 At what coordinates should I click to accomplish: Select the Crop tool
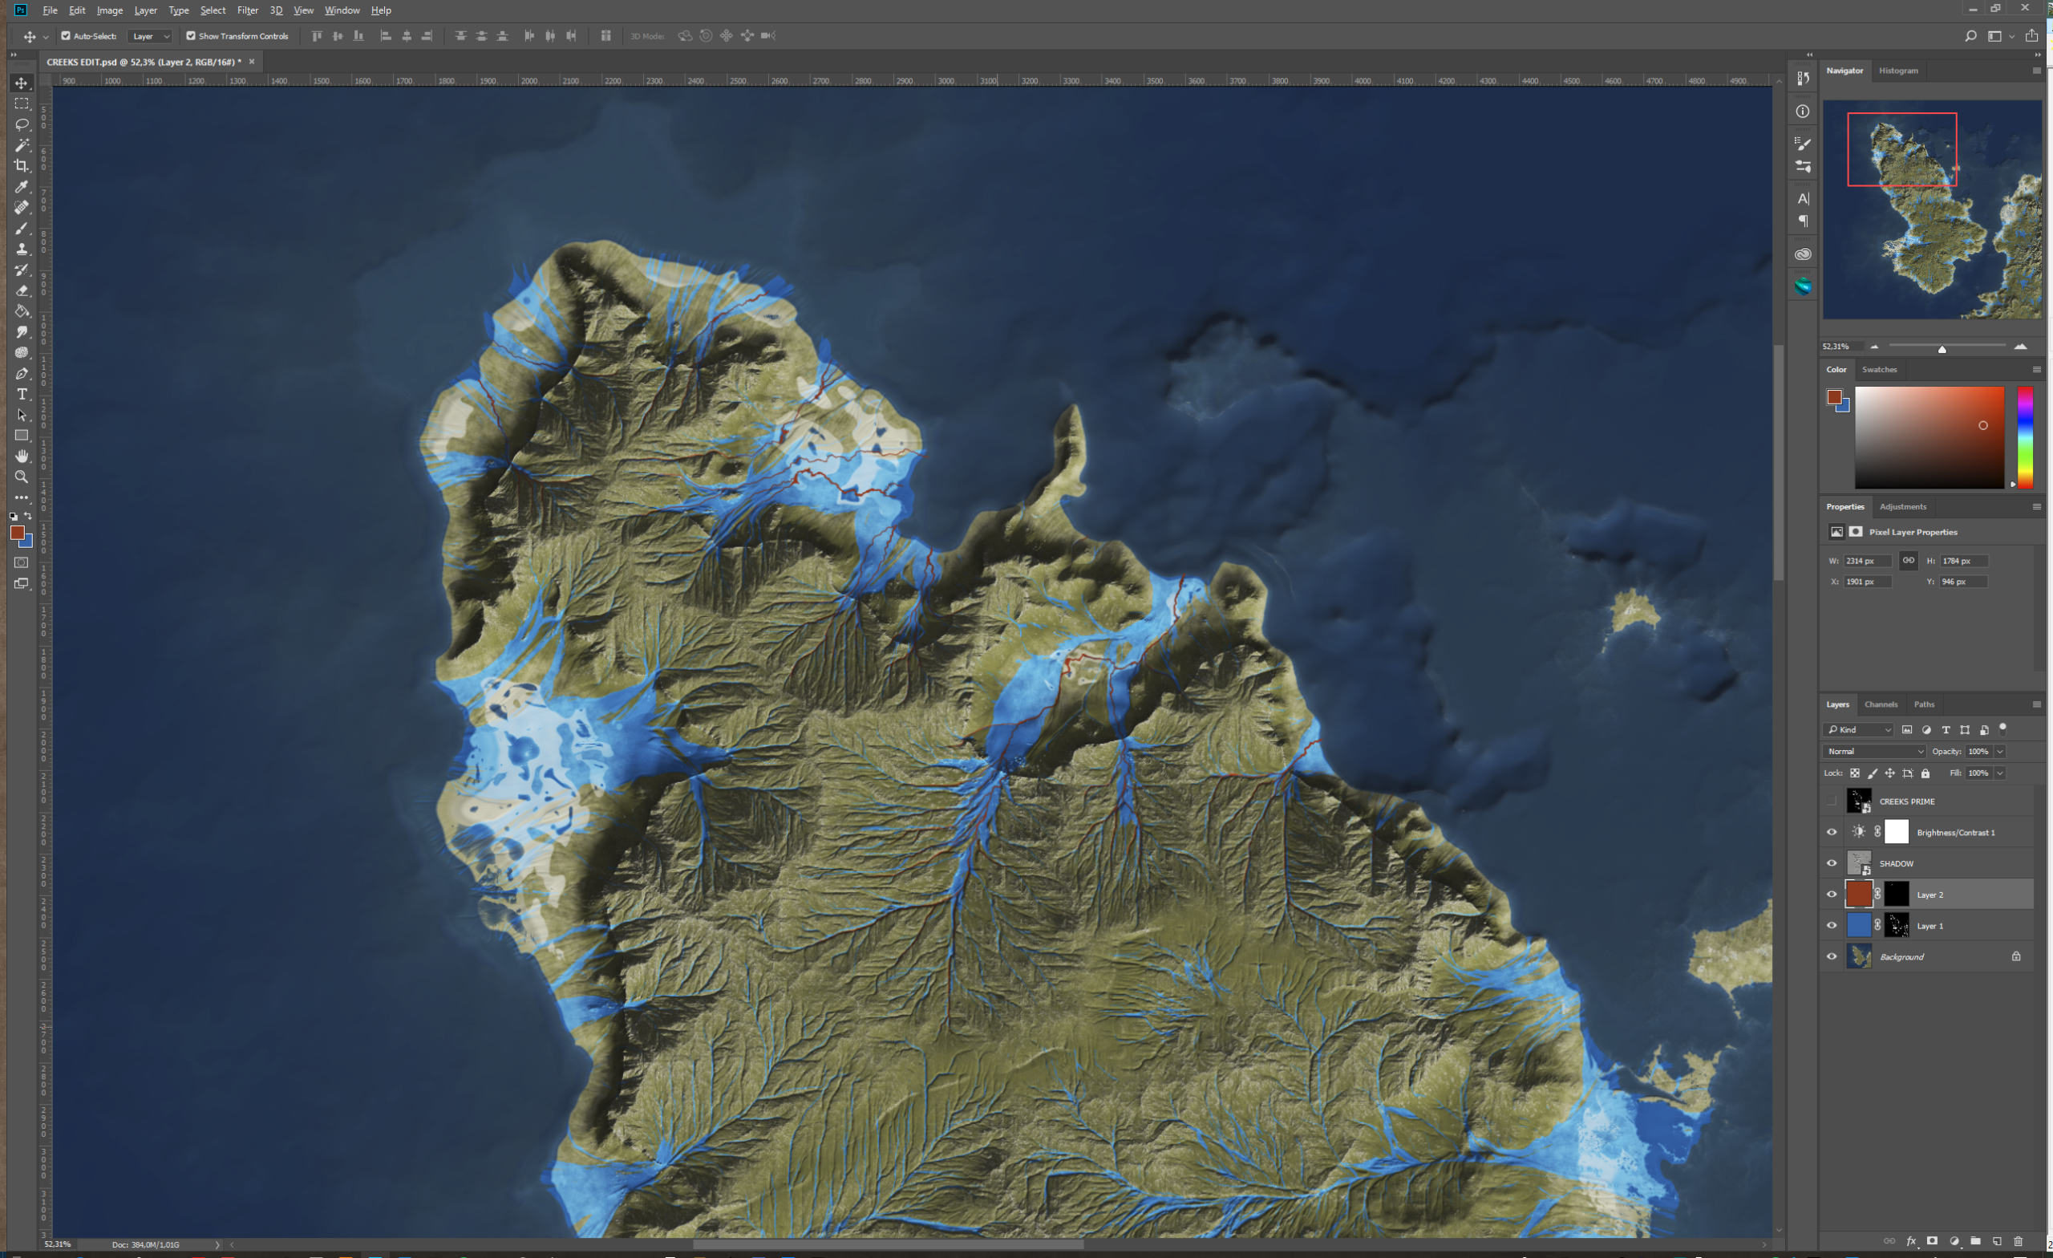point(22,166)
